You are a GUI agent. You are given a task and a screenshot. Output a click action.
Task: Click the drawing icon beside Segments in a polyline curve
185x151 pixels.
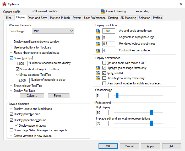[x=98, y=37]
